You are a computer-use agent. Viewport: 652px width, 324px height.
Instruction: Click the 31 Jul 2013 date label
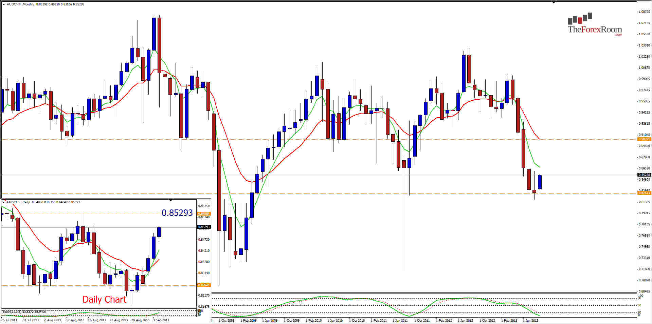tap(31, 320)
